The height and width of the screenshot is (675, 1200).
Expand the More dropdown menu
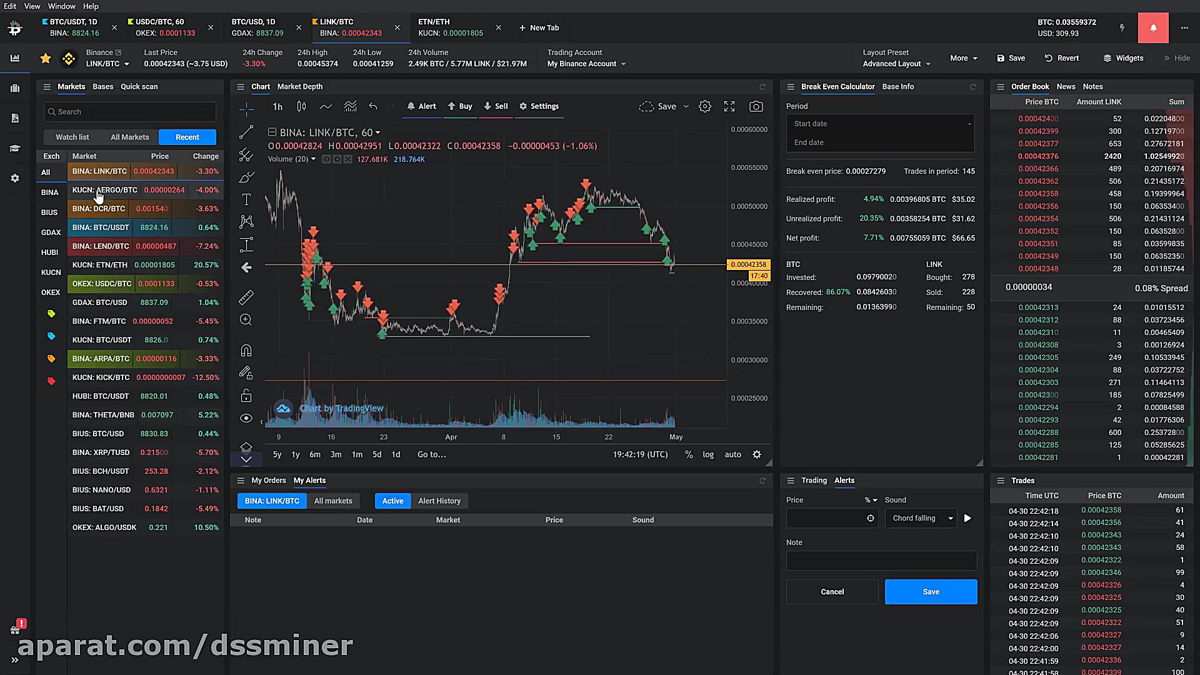[964, 58]
